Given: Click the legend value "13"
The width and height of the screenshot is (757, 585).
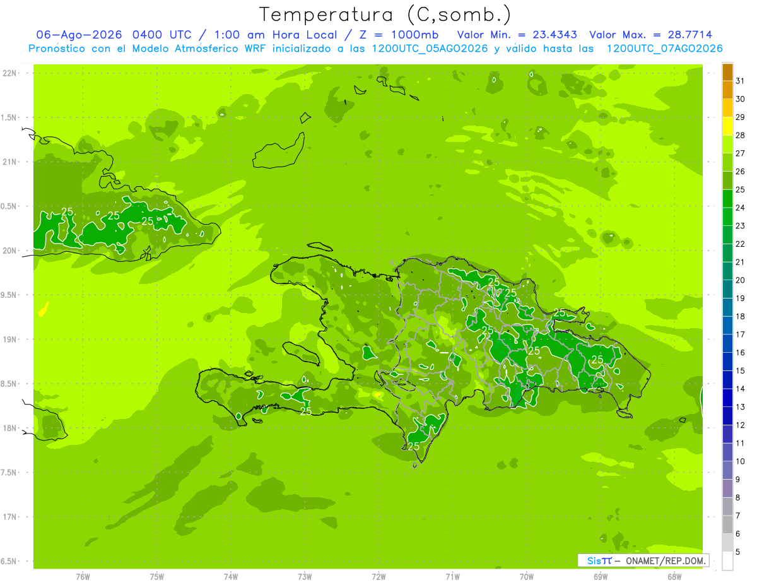Looking at the screenshot, I should (x=741, y=407).
